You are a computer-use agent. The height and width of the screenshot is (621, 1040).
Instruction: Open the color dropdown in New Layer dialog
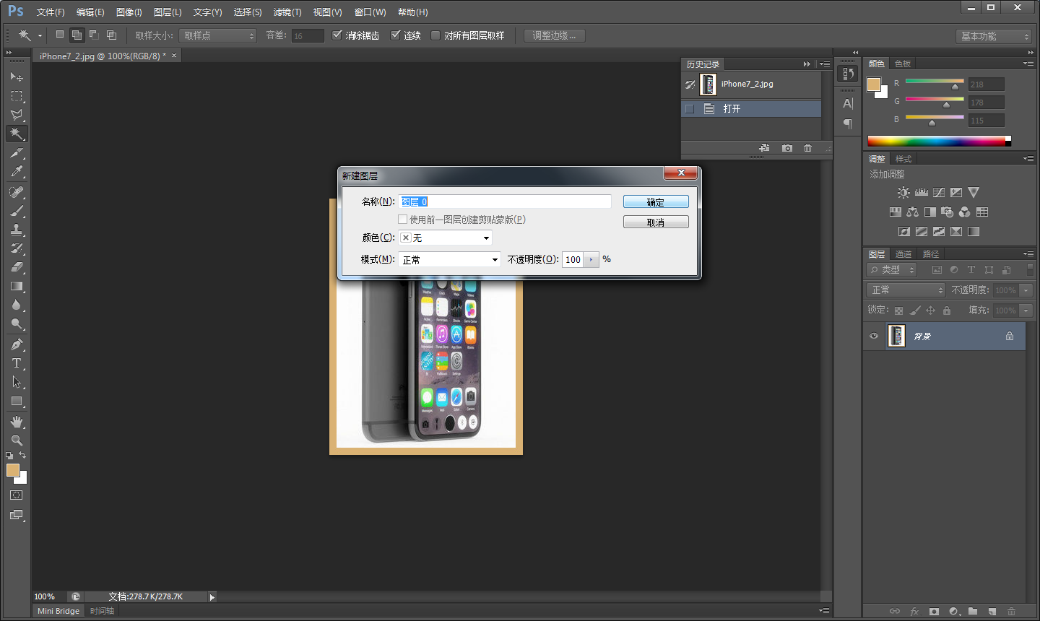[446, 238]
